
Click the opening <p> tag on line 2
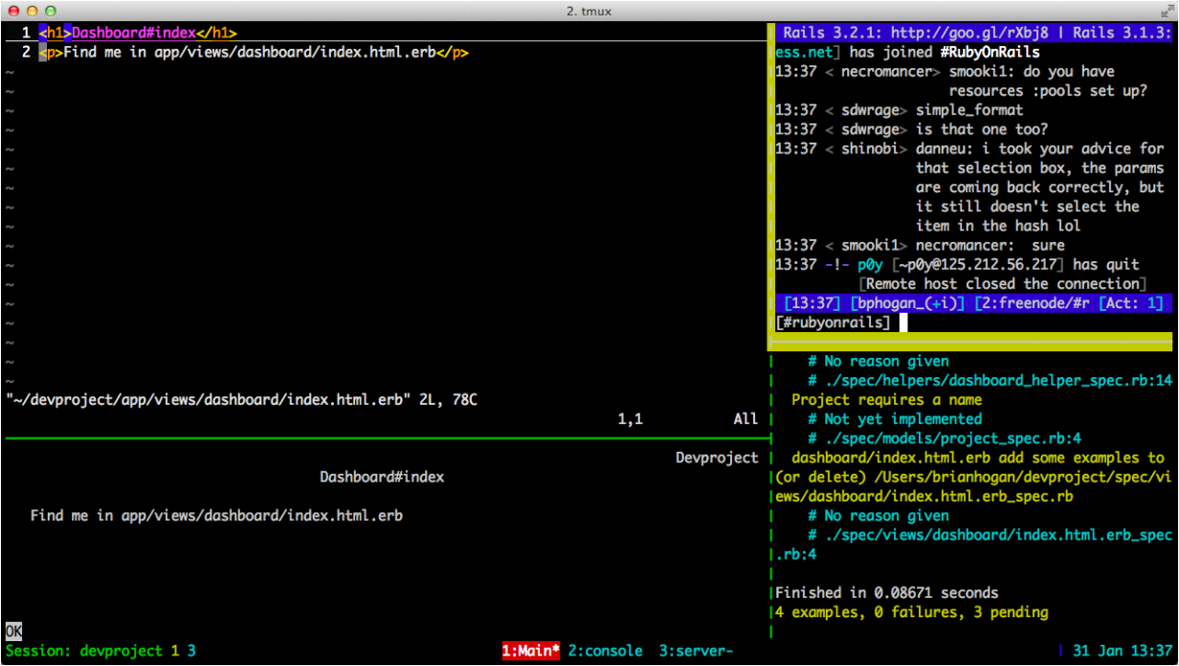(x=51, y=53)
